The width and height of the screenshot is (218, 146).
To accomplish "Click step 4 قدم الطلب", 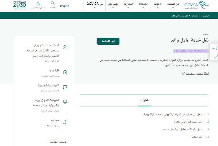I will point(197,137).
